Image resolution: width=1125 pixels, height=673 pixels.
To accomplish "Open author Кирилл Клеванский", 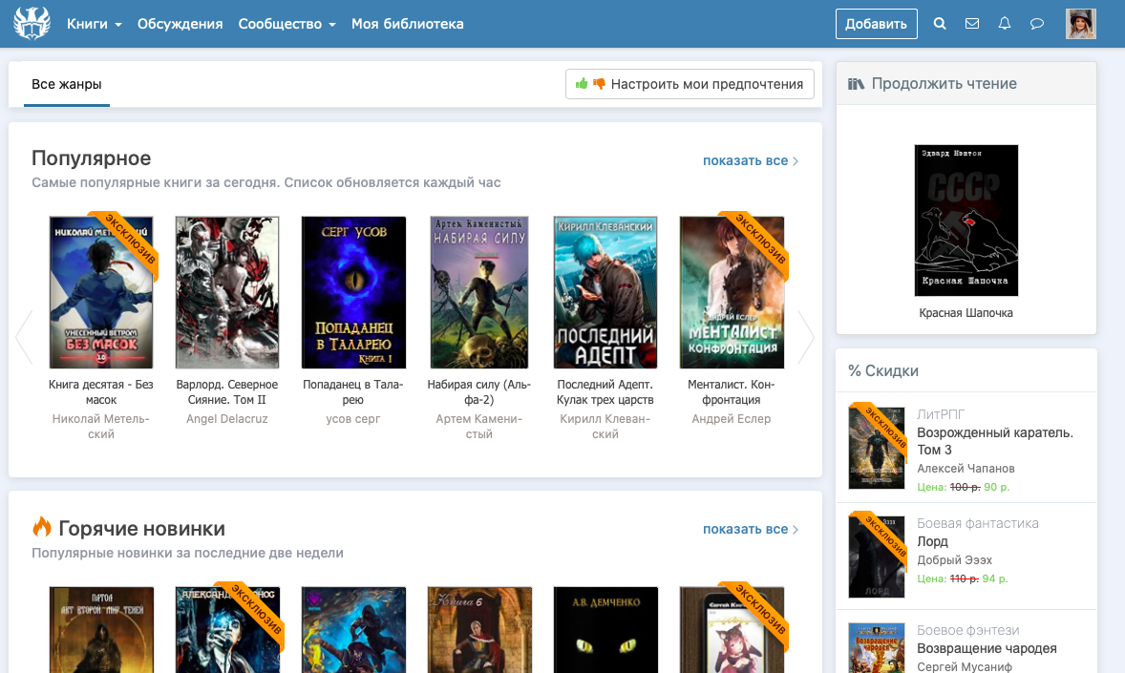I will pos(605,426).
